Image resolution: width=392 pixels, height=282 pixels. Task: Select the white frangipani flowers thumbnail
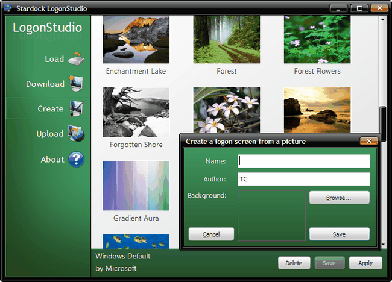tap(227, 110)
